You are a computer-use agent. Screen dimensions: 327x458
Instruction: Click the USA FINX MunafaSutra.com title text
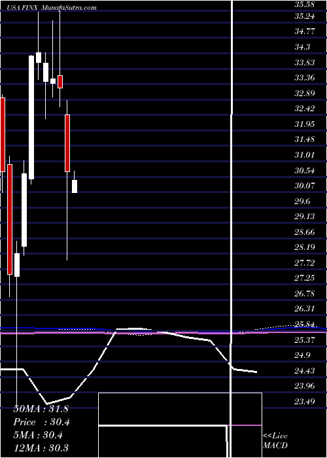[53, 8]
